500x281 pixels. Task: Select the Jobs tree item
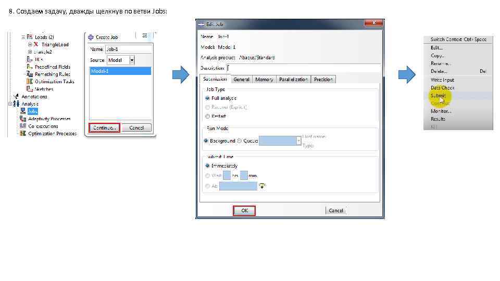pos(32,111)
